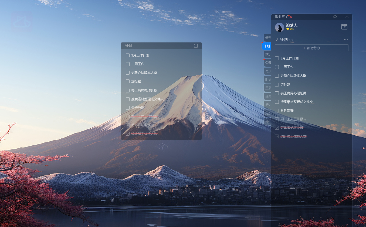Image resolution: width=366 pixels, height=227 pixels.
Task: Open the hamburger menu in 敬业签 header
Action: (341, 17)
